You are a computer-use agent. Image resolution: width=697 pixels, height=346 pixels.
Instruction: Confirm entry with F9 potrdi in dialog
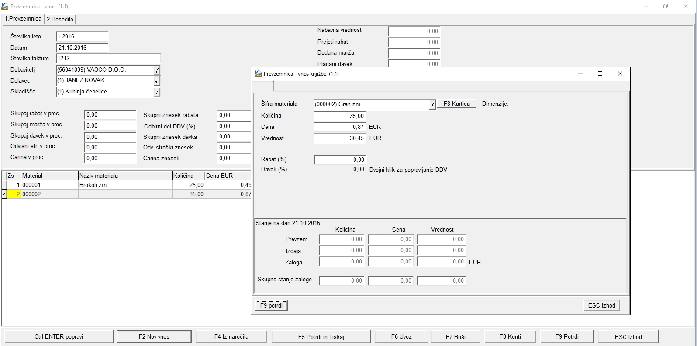271,305
